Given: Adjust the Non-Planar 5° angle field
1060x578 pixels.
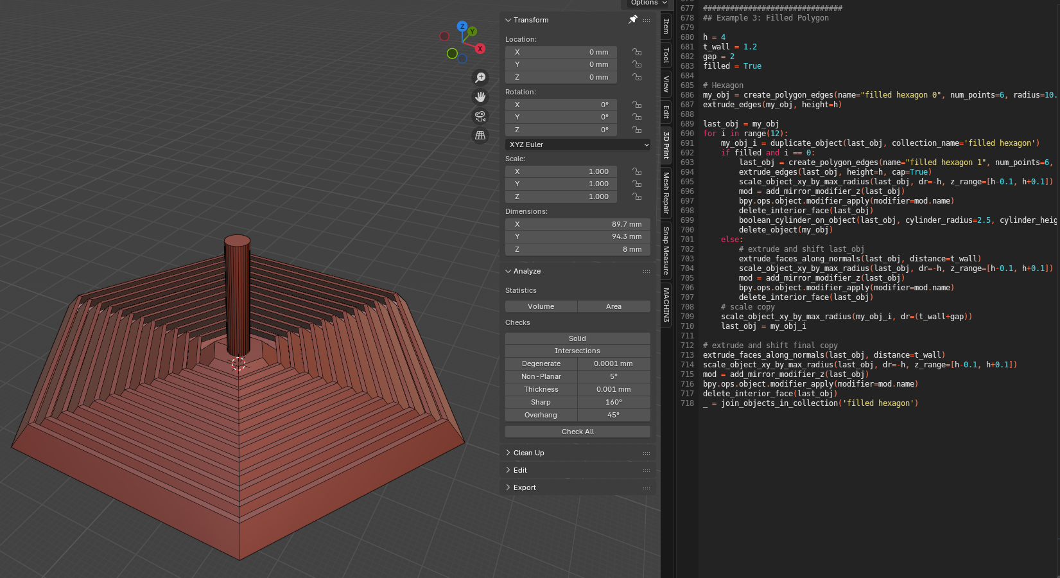Looking at the screenshot, I should tap(614, 376).
